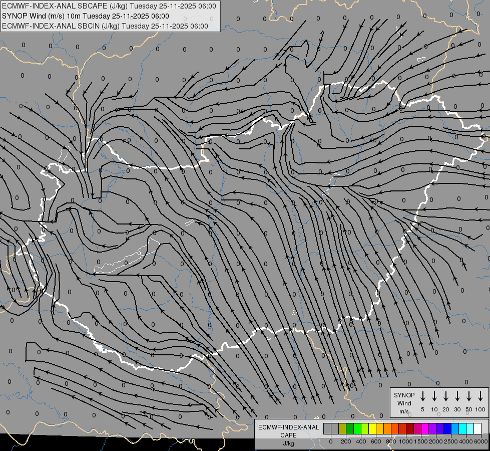Click the SBCAPE title line in header
Viewport: 490px width, 451px height.
click(x=109, y=6)
